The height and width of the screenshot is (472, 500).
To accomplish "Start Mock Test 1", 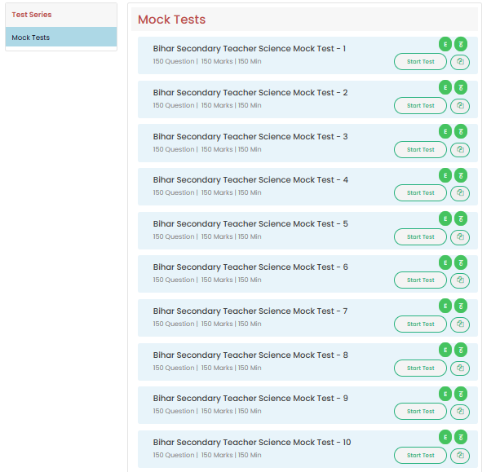I will (420, 62).
